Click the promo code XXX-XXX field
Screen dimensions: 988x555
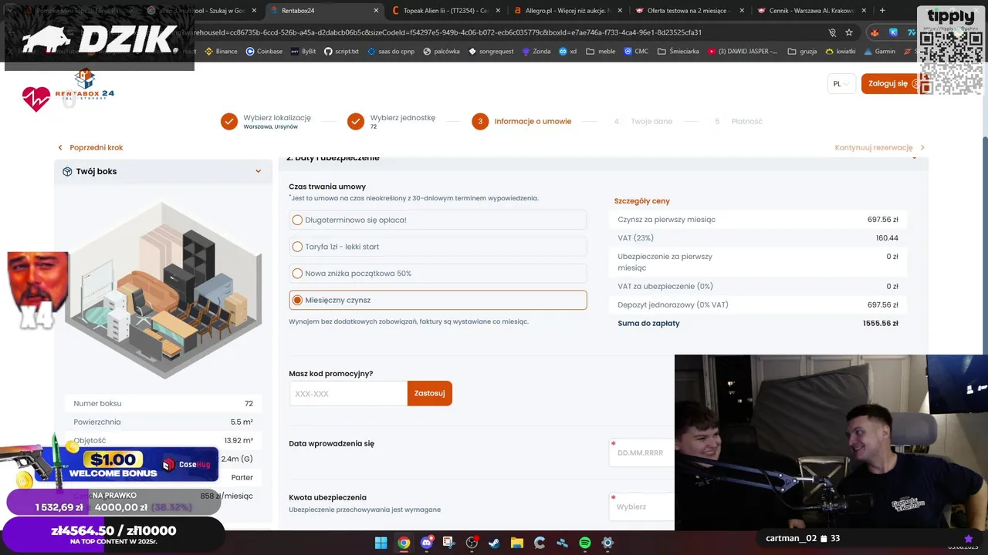click(348, 393)
